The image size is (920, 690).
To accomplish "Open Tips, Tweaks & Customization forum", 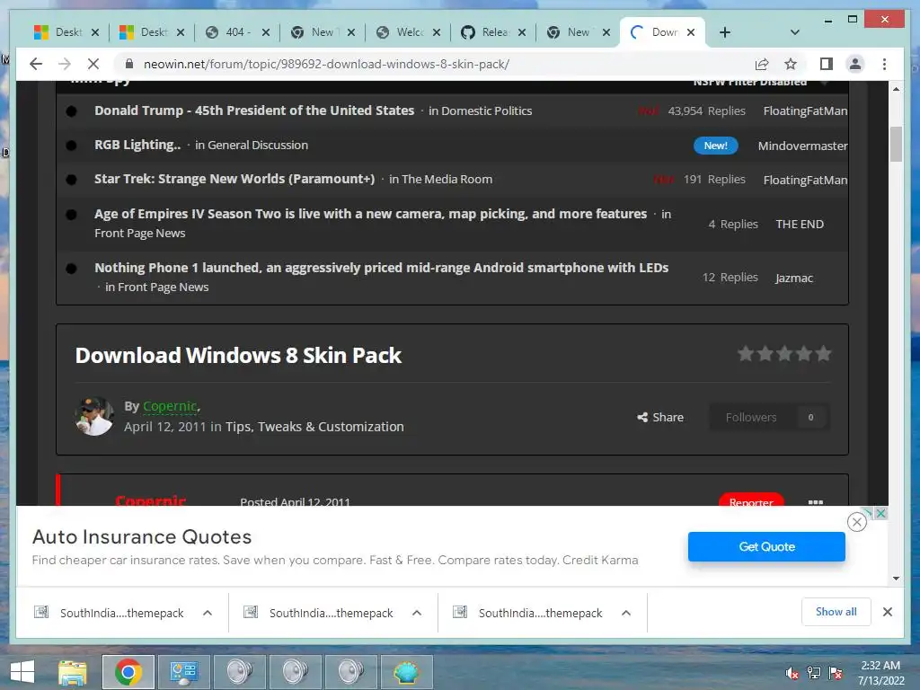I will (314, 427).
